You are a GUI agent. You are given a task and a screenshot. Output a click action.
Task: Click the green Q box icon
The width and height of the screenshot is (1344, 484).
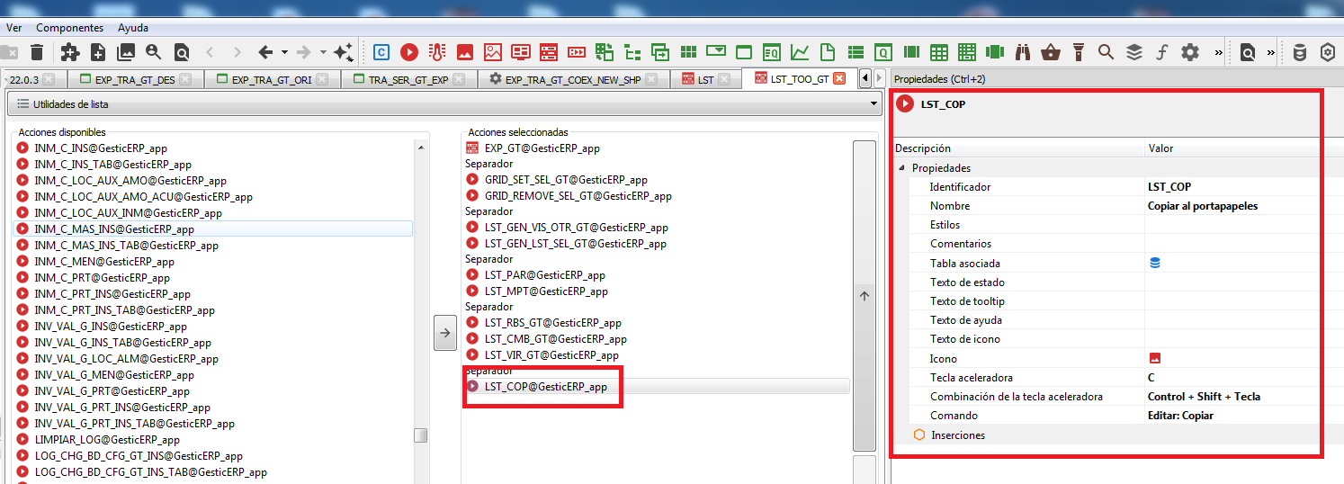pyautogui.click(x=883, y=52)
